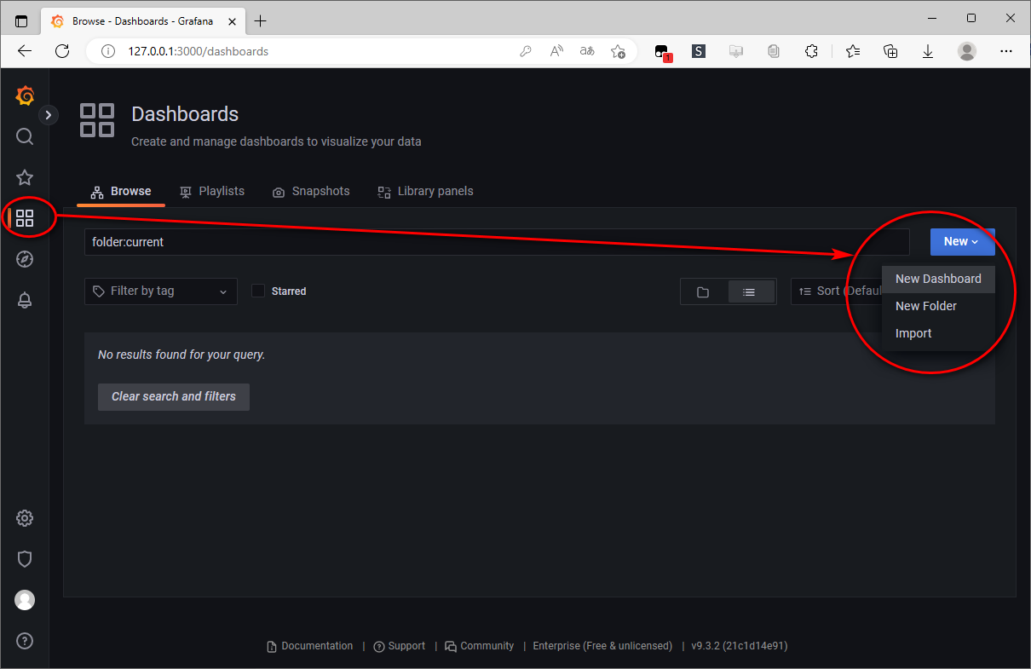This screenshot has height=669, width=1031.
Task: Open Configuration gear icon in sidebar
Action: (25, 518)
